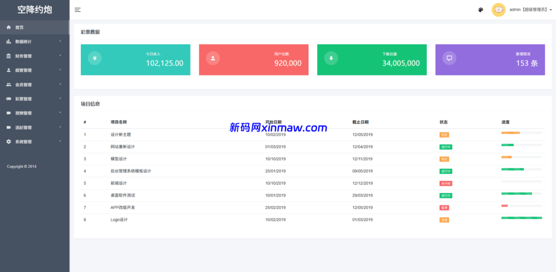
Task: Click the home icon beside 首页
Action: click(x=9, y=27)
